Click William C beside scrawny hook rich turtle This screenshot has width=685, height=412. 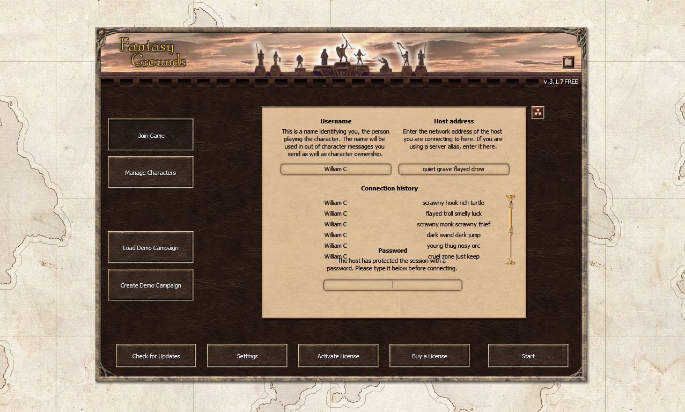[336, 203]
